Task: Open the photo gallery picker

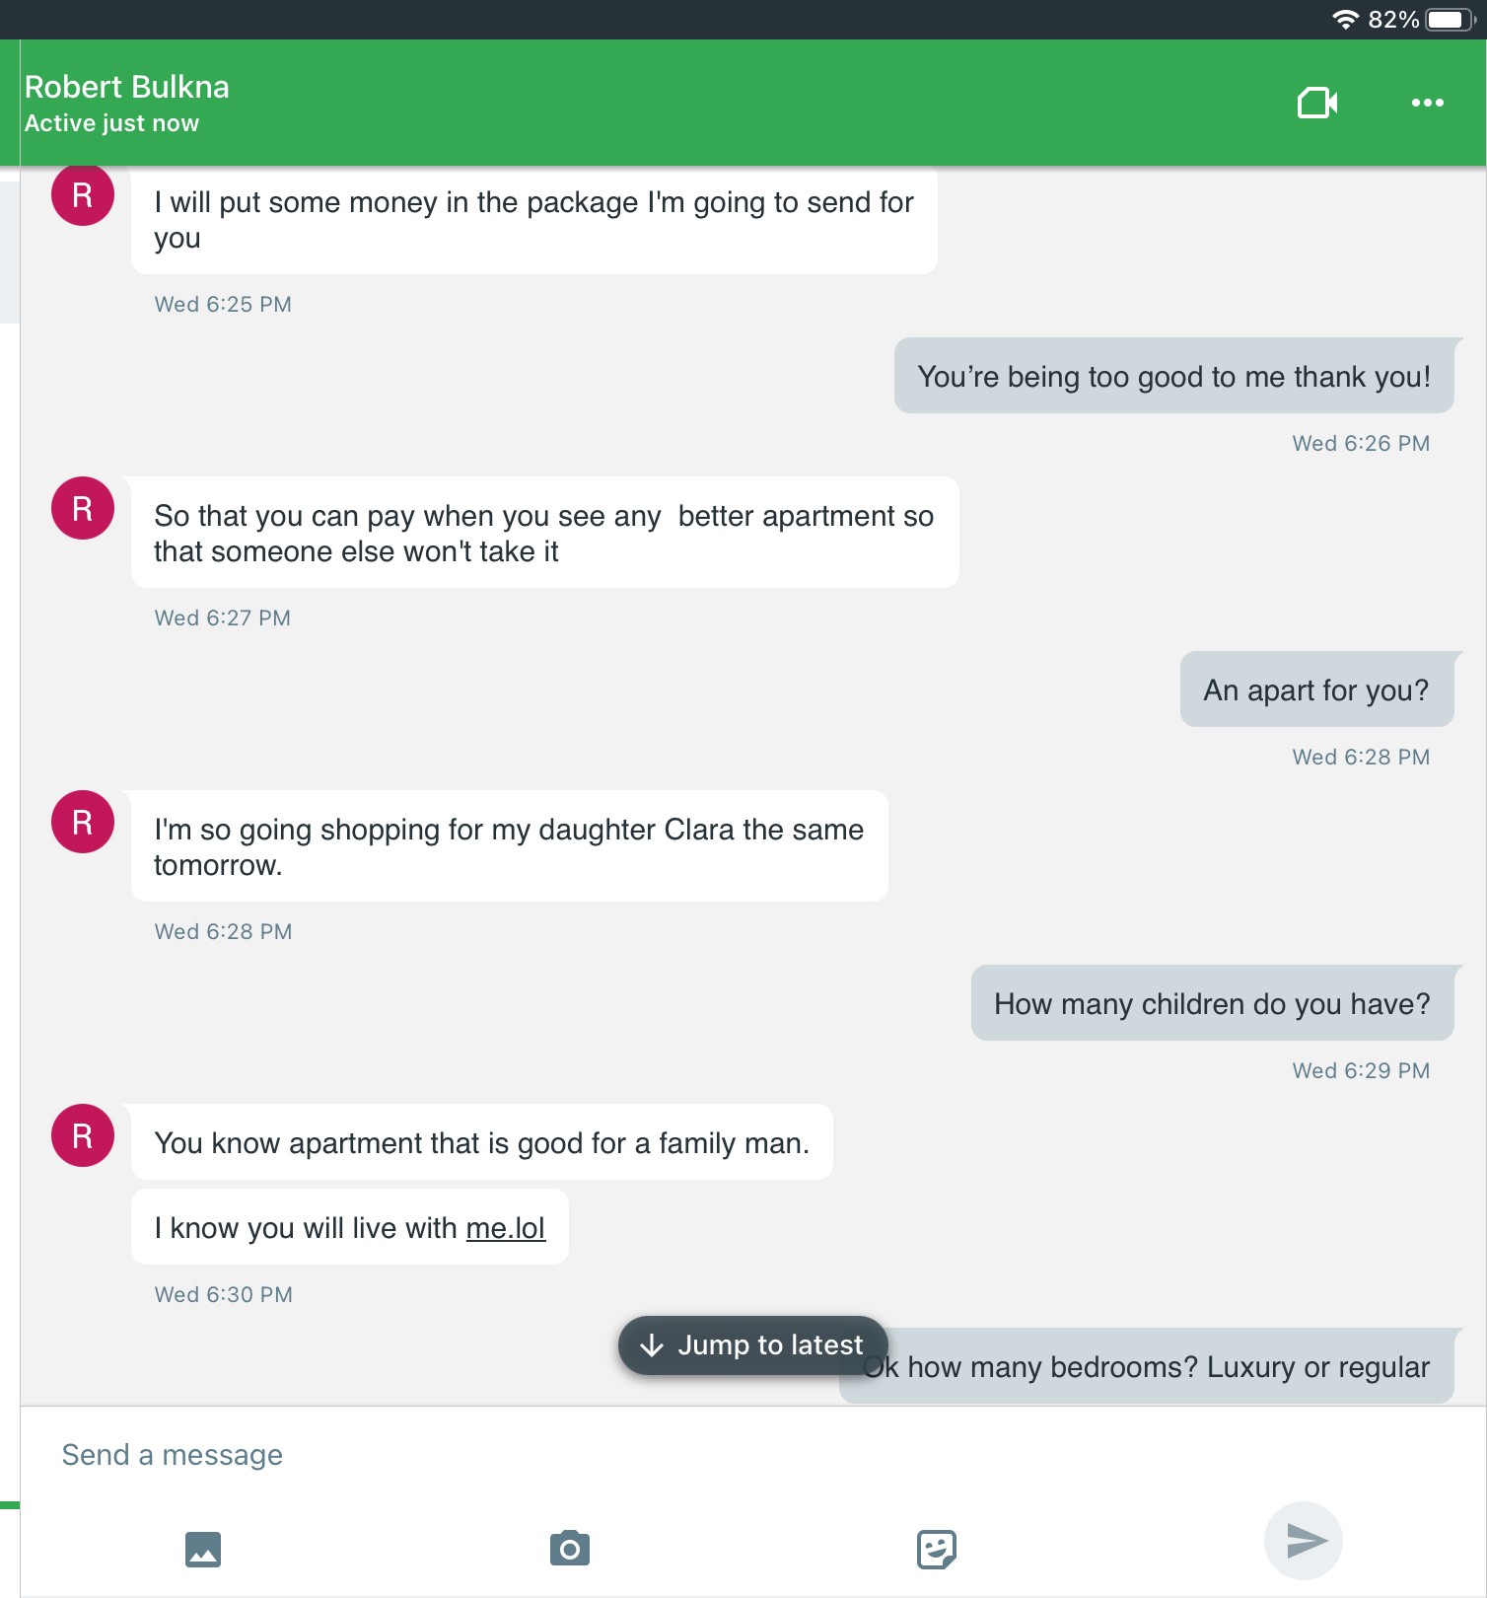Action: [x=203, y=1549]
